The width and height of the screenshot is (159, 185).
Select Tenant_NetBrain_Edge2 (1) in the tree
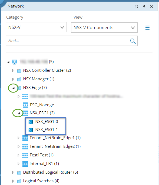[55, 146]
